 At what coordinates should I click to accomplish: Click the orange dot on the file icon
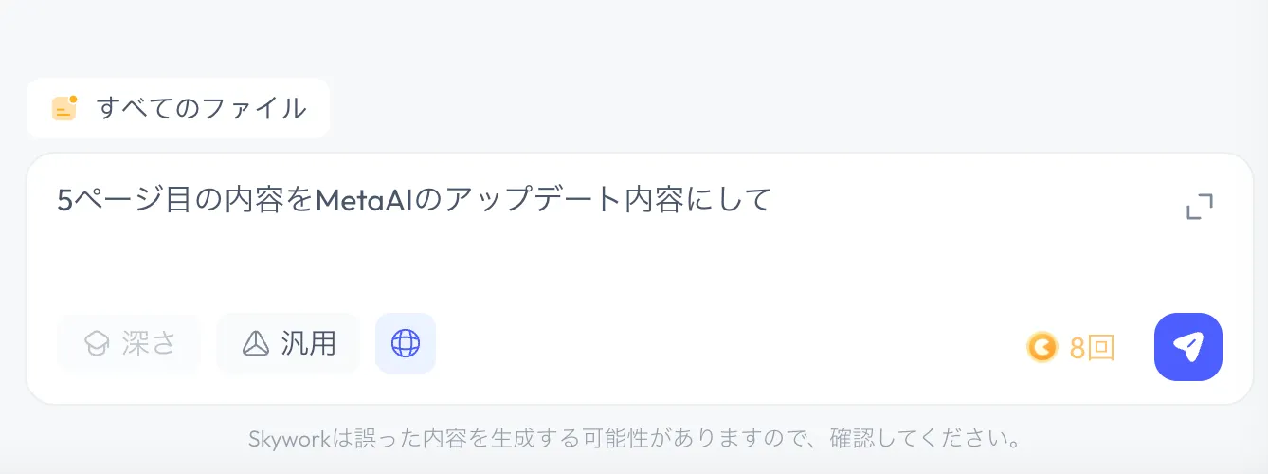coord(73,99)
